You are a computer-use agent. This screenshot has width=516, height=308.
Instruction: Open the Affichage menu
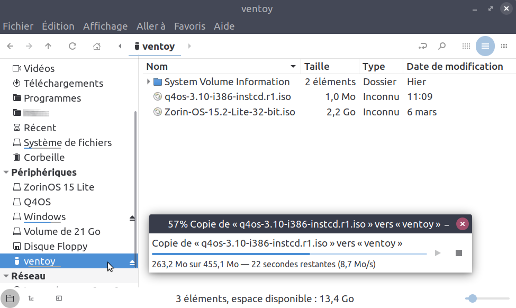point(105,26)
